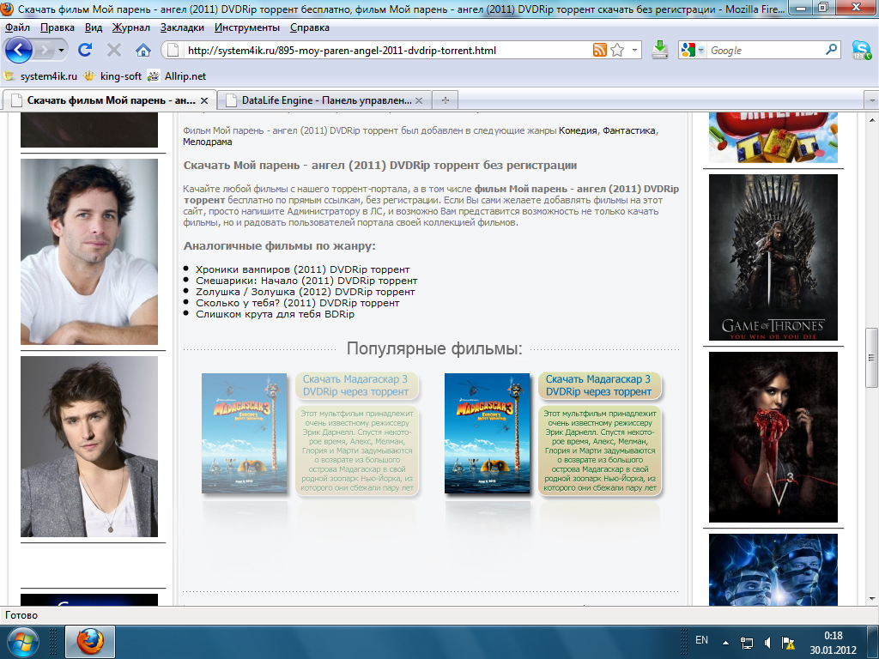Open Слишком крута для тебя BDRip link
This screenshot has height=659, width=879.
point(276,314)
